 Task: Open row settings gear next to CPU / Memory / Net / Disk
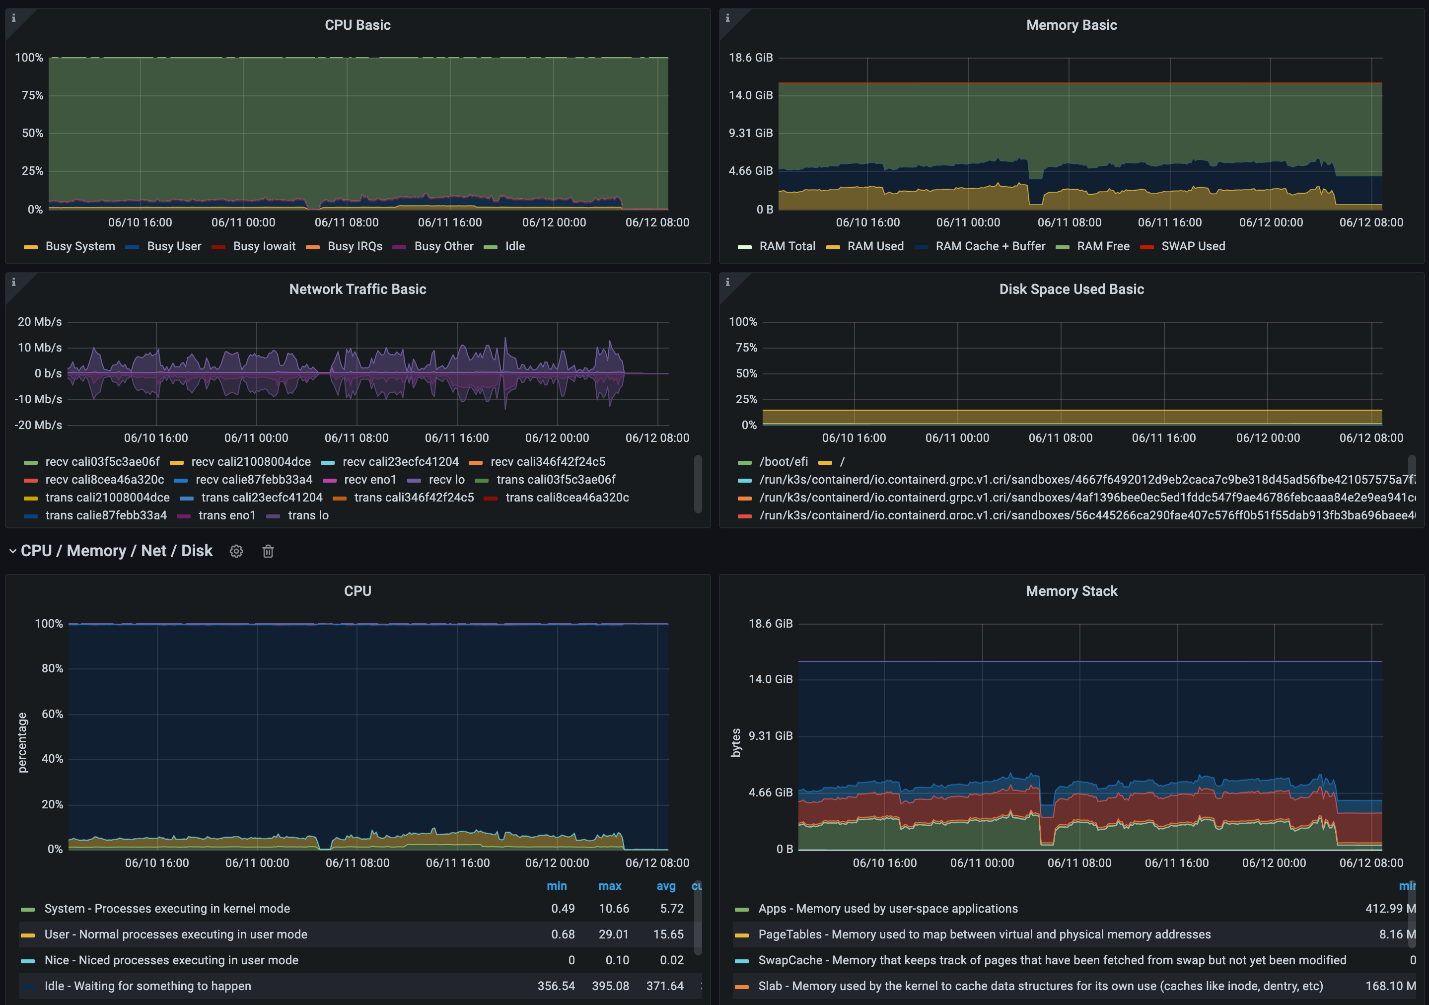click(236, 551)
